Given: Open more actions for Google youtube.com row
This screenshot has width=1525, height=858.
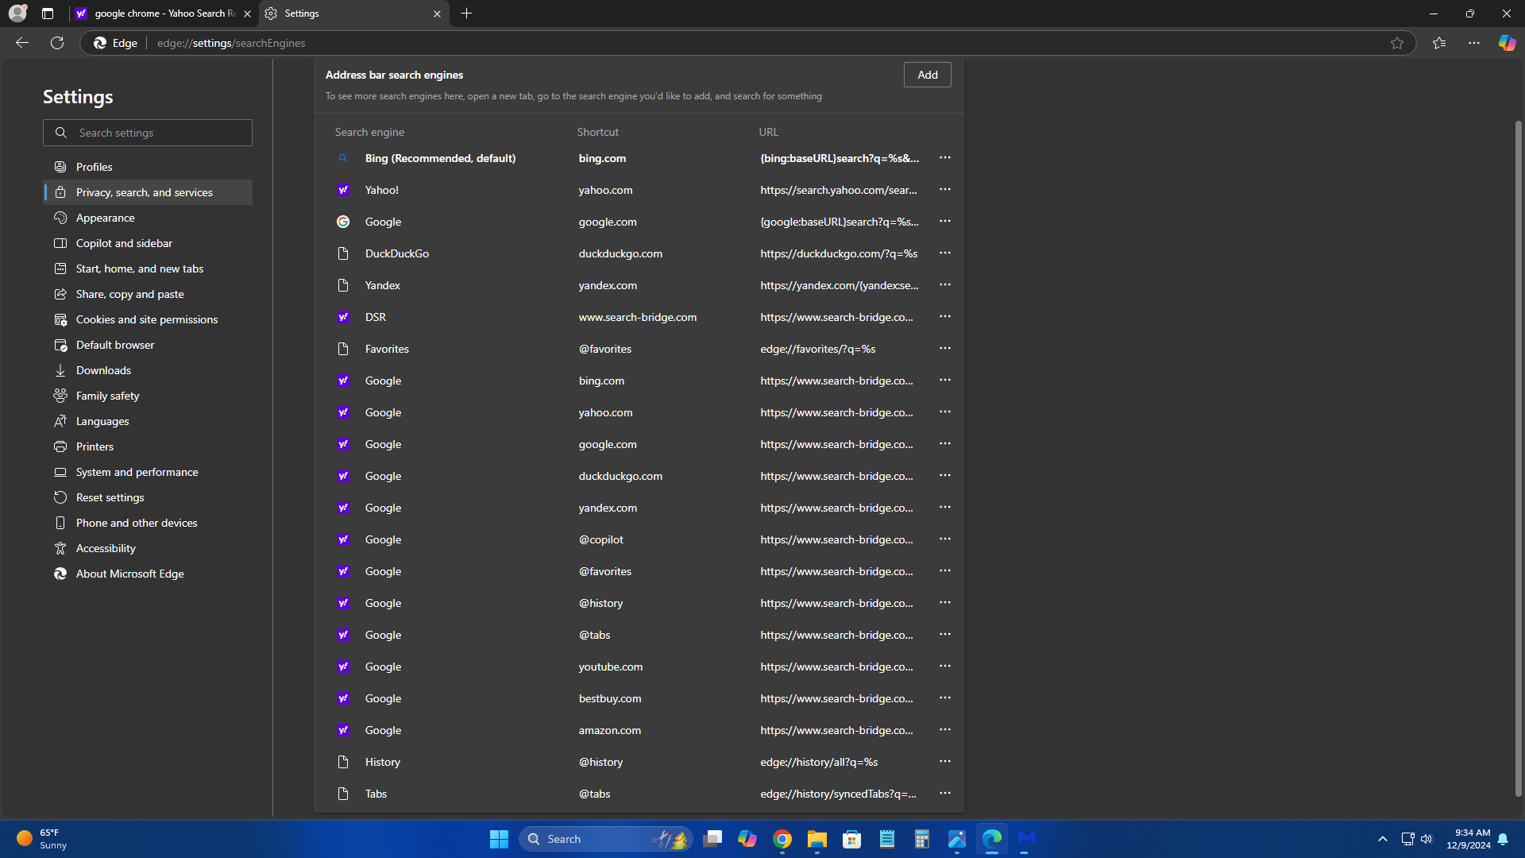Looking at the screenshot, I should point(944,666).
